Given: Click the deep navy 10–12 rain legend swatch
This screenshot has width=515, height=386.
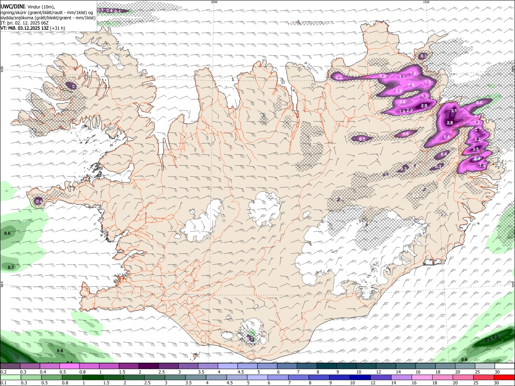Looking at the screenshot, I should point(359,377).
